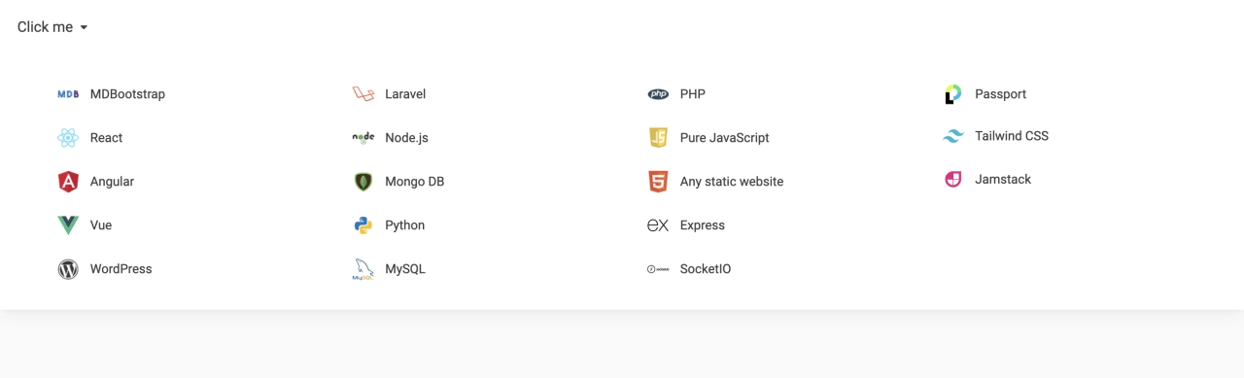
Task: Open the PHP link text
Action: click(x=693, y=94)
